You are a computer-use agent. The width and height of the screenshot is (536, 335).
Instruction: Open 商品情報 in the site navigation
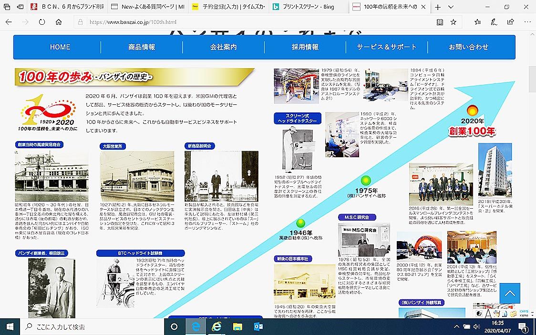142,47
